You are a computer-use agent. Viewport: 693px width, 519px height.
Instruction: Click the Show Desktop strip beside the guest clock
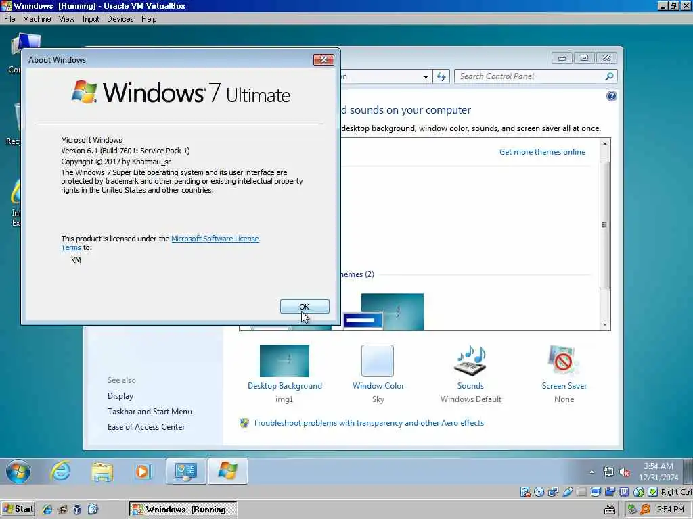(x=688, y=471)
